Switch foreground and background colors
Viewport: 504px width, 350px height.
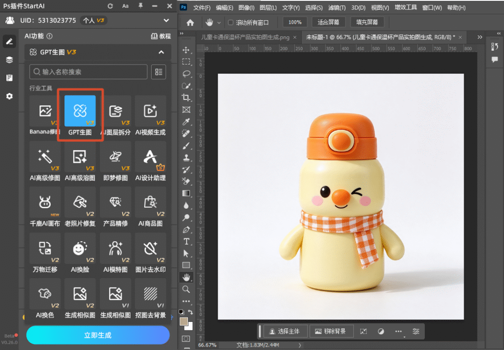(x=190, y=312)
